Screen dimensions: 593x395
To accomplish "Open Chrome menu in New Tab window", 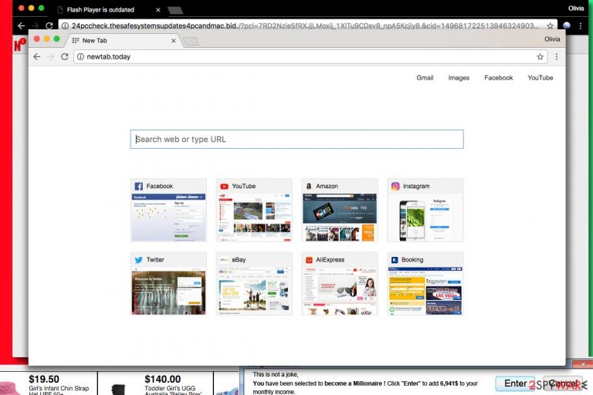I will [x=557, y=56].
